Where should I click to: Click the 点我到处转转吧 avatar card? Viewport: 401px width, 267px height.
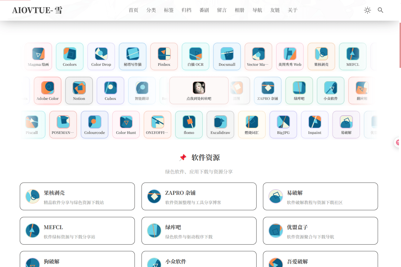(199, 91)
